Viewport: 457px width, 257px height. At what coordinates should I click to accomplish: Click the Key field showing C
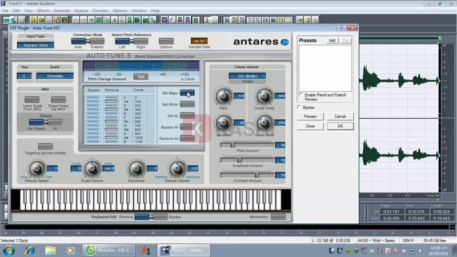[25, 75]
